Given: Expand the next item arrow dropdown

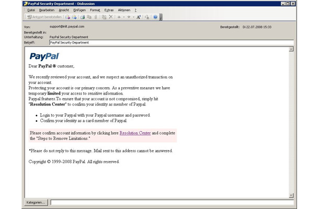Looking at the screenshot, I should [x=133, y=17].
